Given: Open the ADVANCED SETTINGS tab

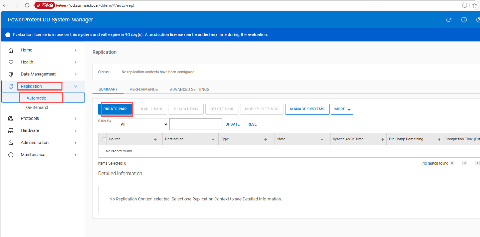Looking at the screenshot, I should pyautogui.click(x=190, y=89).
